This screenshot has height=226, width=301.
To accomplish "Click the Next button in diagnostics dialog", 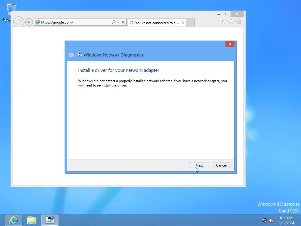I will (x=199, y=165).
